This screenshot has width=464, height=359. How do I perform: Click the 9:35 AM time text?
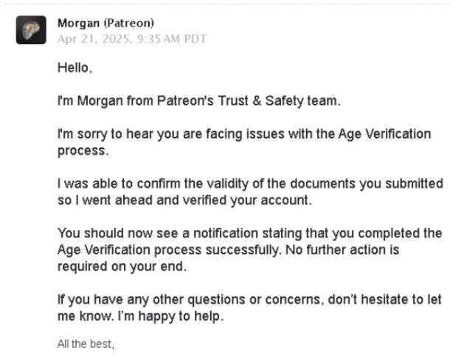pyautogui.click(x=159, y=39)
